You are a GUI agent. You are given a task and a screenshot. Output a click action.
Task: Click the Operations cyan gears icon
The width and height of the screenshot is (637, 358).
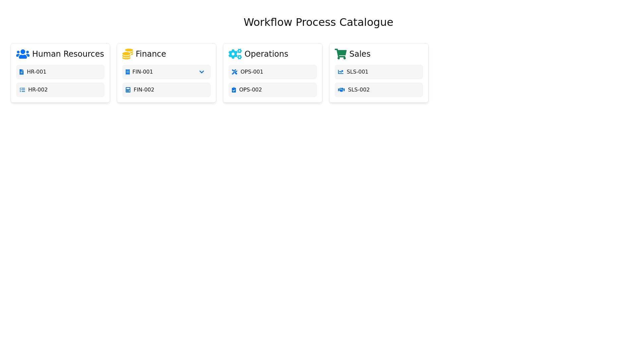(235, 54)
